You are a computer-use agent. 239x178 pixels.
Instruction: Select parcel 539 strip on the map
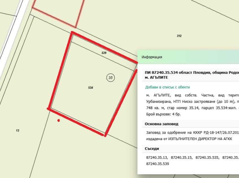click(x=104, y=53)
